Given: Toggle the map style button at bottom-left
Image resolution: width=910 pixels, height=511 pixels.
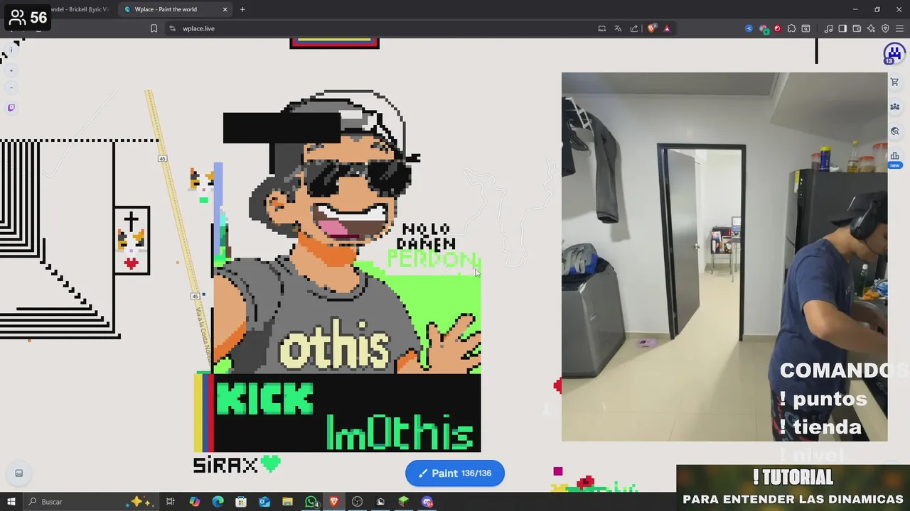Looking at the screenshot, I should coord(19,473).
